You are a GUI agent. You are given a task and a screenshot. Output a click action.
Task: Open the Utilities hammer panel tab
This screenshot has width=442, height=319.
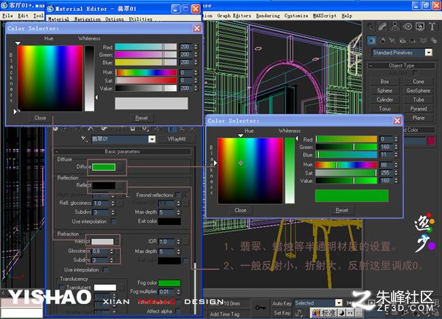pos(432,27)
